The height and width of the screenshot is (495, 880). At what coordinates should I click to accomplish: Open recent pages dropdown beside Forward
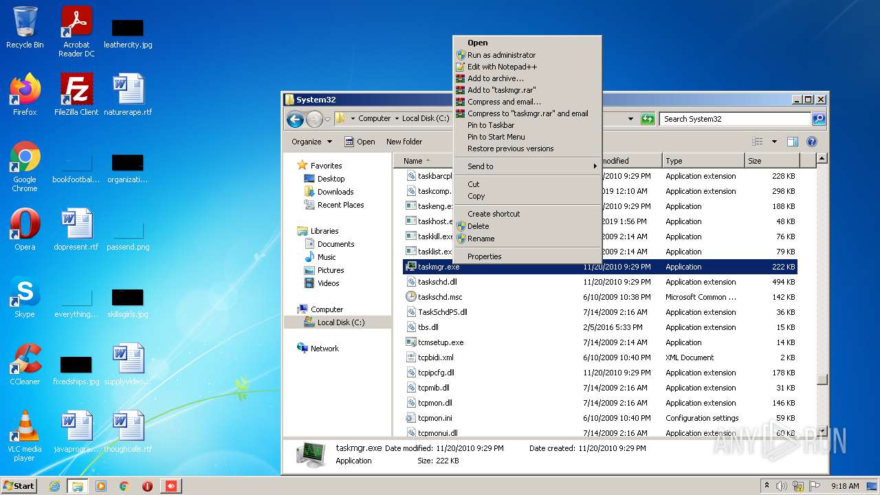[x=328, y=119]
